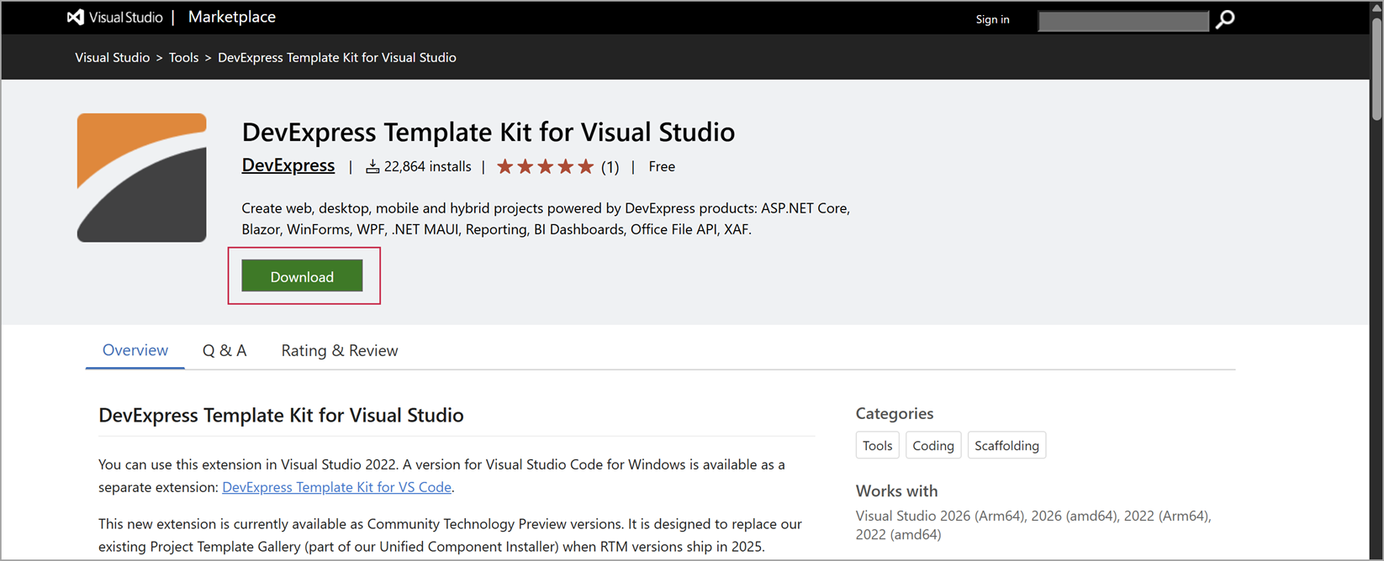The height and width of the screenshot is (561, 1384).
Task: Open the Rating & Review tab
Action: point(340,350)
